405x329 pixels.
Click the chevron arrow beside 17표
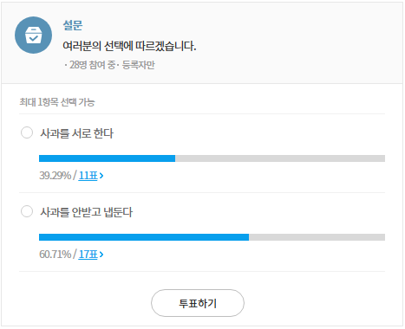101,255
